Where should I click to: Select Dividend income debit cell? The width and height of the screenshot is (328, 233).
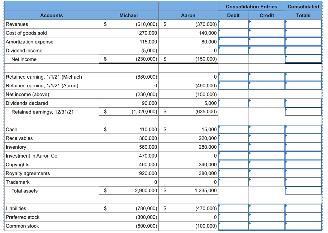coord(233,50)
